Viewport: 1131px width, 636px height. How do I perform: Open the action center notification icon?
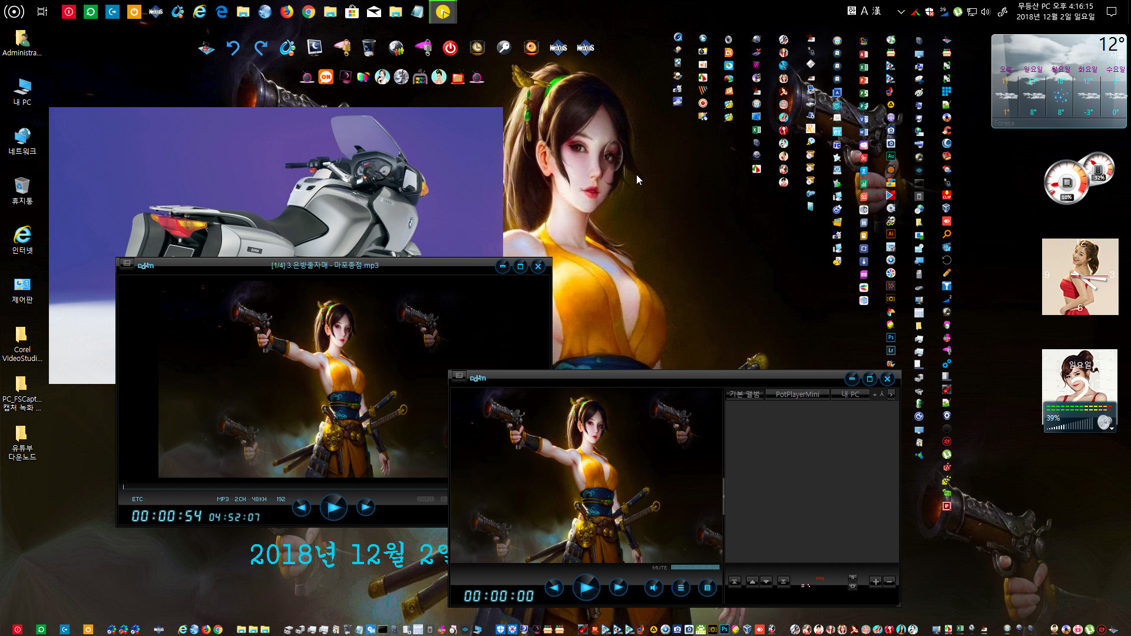[x=1112, y=11]
